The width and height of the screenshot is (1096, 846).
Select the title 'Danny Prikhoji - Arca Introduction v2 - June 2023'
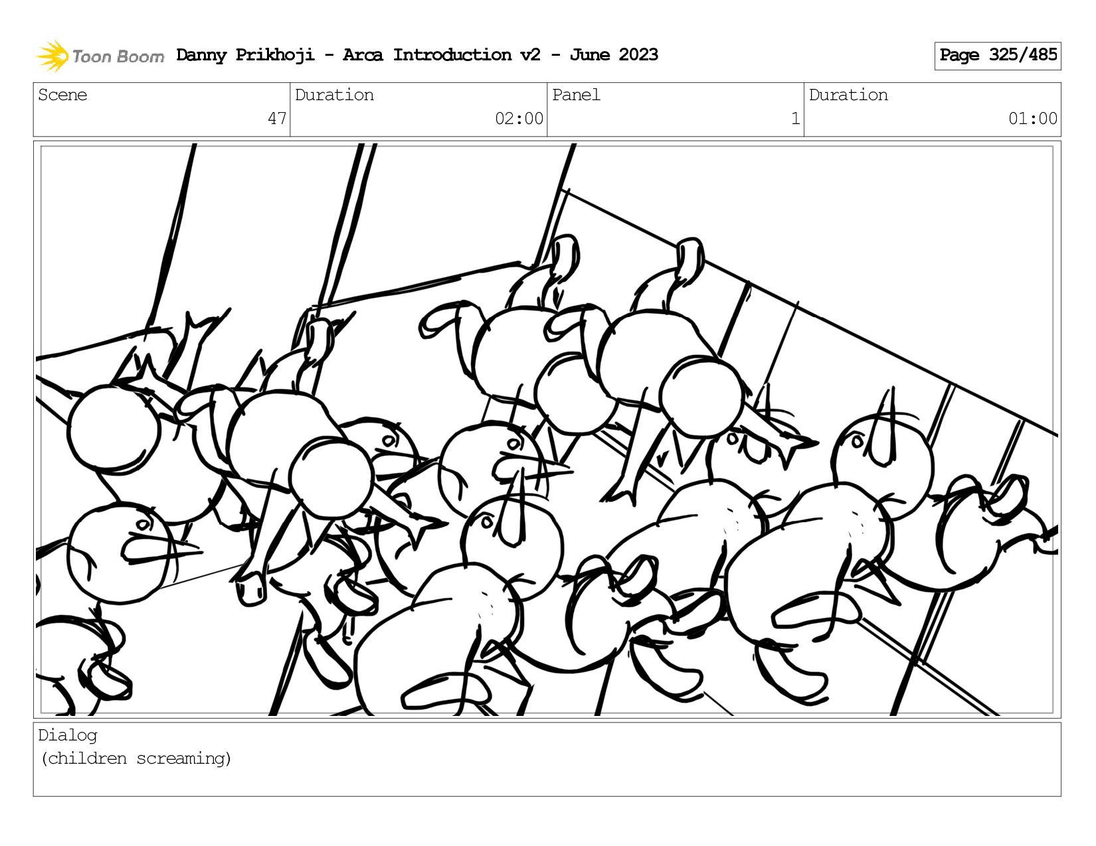[417, 55]
